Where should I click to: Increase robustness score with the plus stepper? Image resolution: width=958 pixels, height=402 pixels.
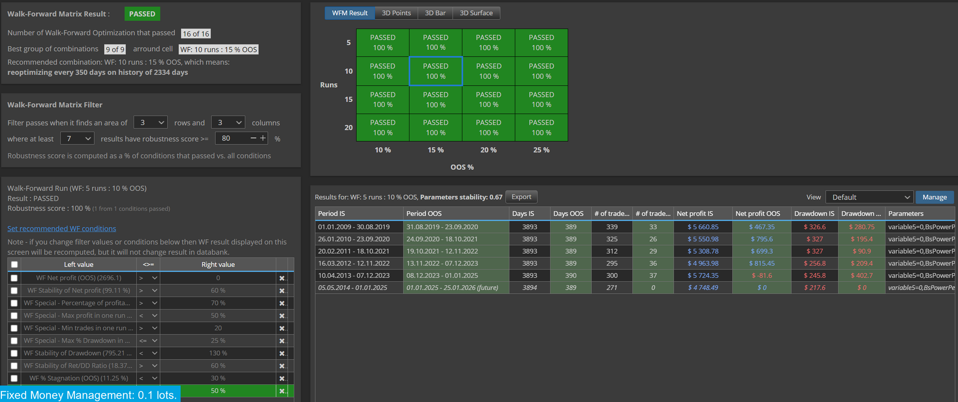263,138
